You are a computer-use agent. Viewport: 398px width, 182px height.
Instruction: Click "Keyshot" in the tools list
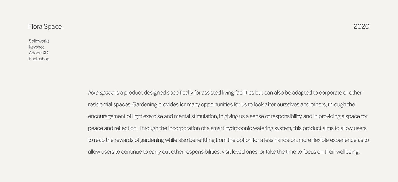coord(36,47)
